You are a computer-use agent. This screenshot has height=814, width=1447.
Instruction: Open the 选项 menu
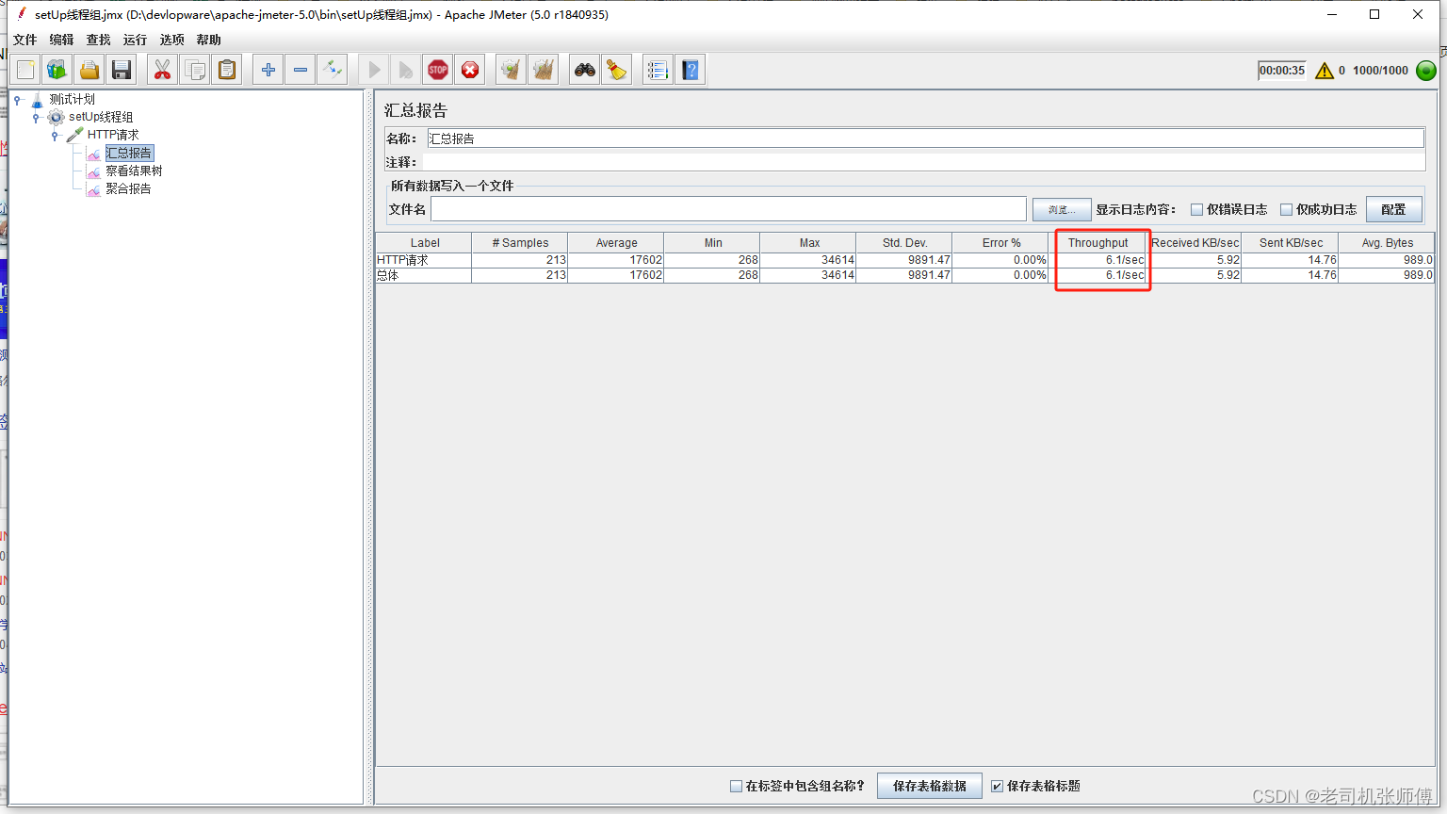tap(172, 40)
